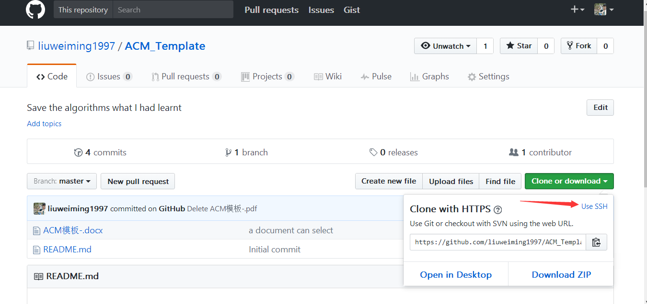Open commit message 'a document can select'
The width and height of the screenshot is (647, 304).
[x=291, y=230]
